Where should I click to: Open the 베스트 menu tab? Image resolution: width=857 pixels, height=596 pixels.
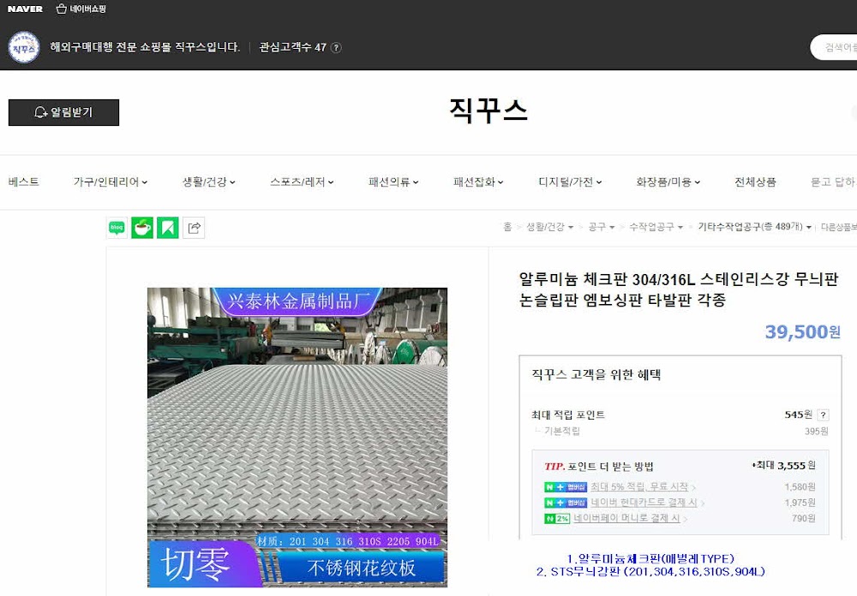(23, 182)
